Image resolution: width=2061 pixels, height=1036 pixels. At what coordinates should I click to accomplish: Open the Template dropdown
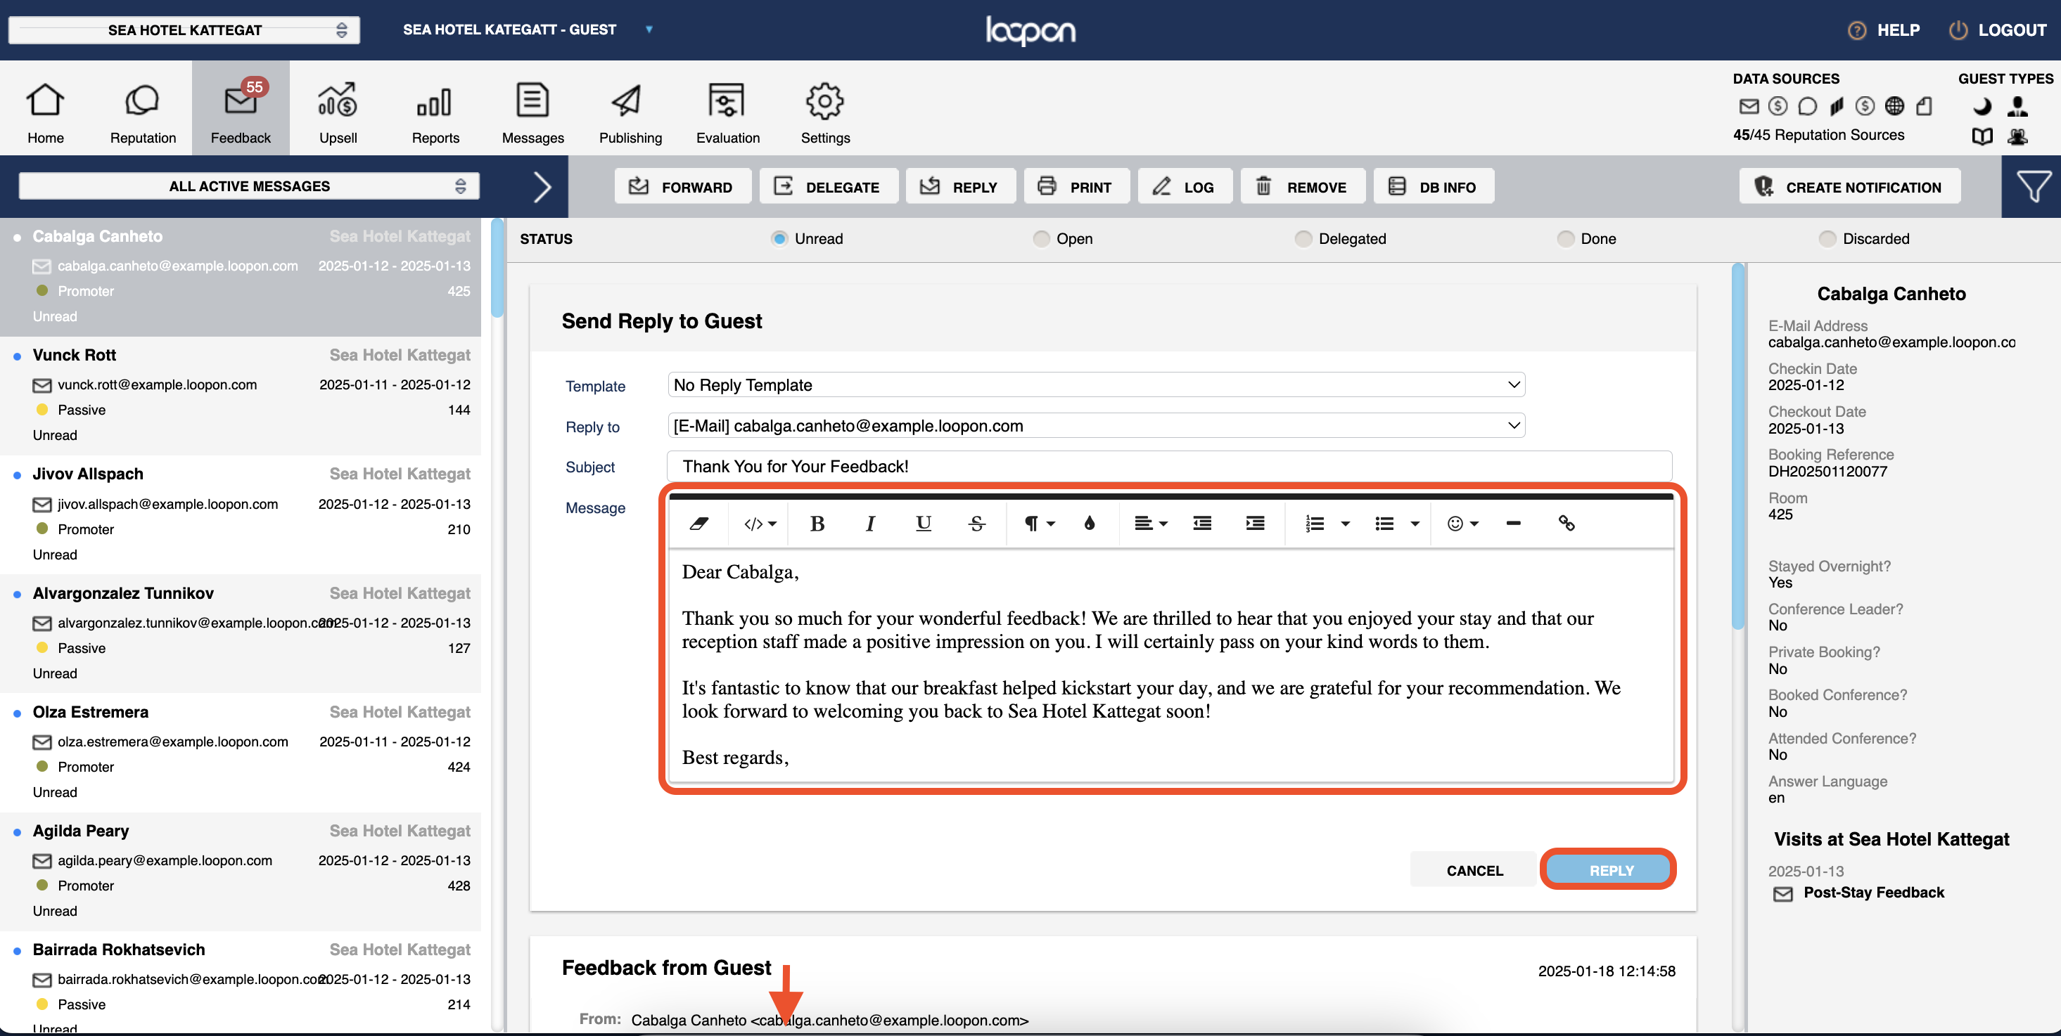click(x=1096, y=385)
